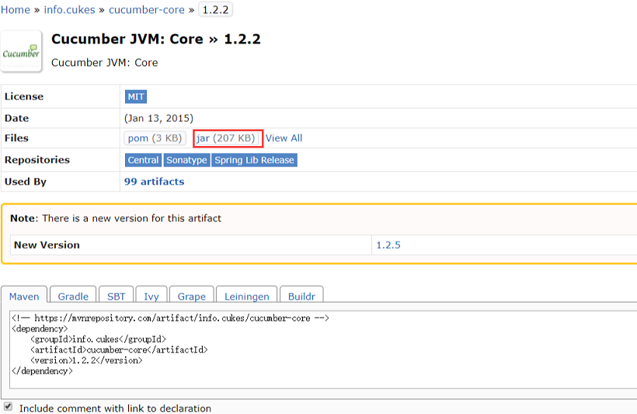Switch to the Gradle tab
This screenshot has height=414, width=637.
(73, 296)
